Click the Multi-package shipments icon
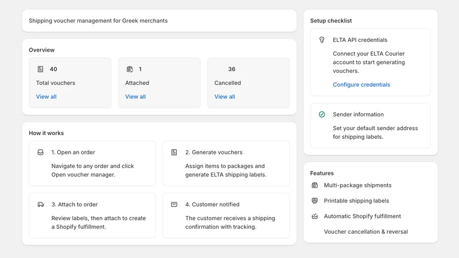 [314, 185]
